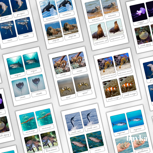Select the stingray picture card without caption
This screenshot has height=153, width=153.
[36, 83]
